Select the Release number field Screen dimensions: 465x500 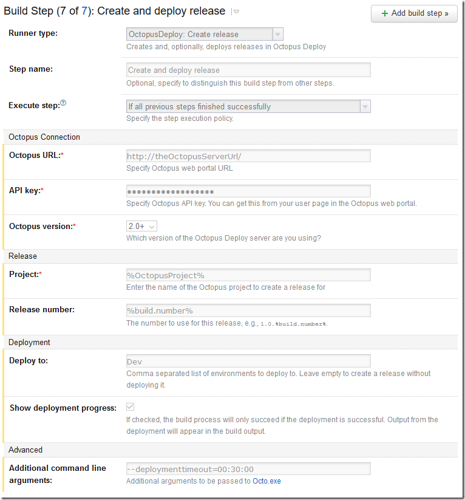tap(247, 310)
